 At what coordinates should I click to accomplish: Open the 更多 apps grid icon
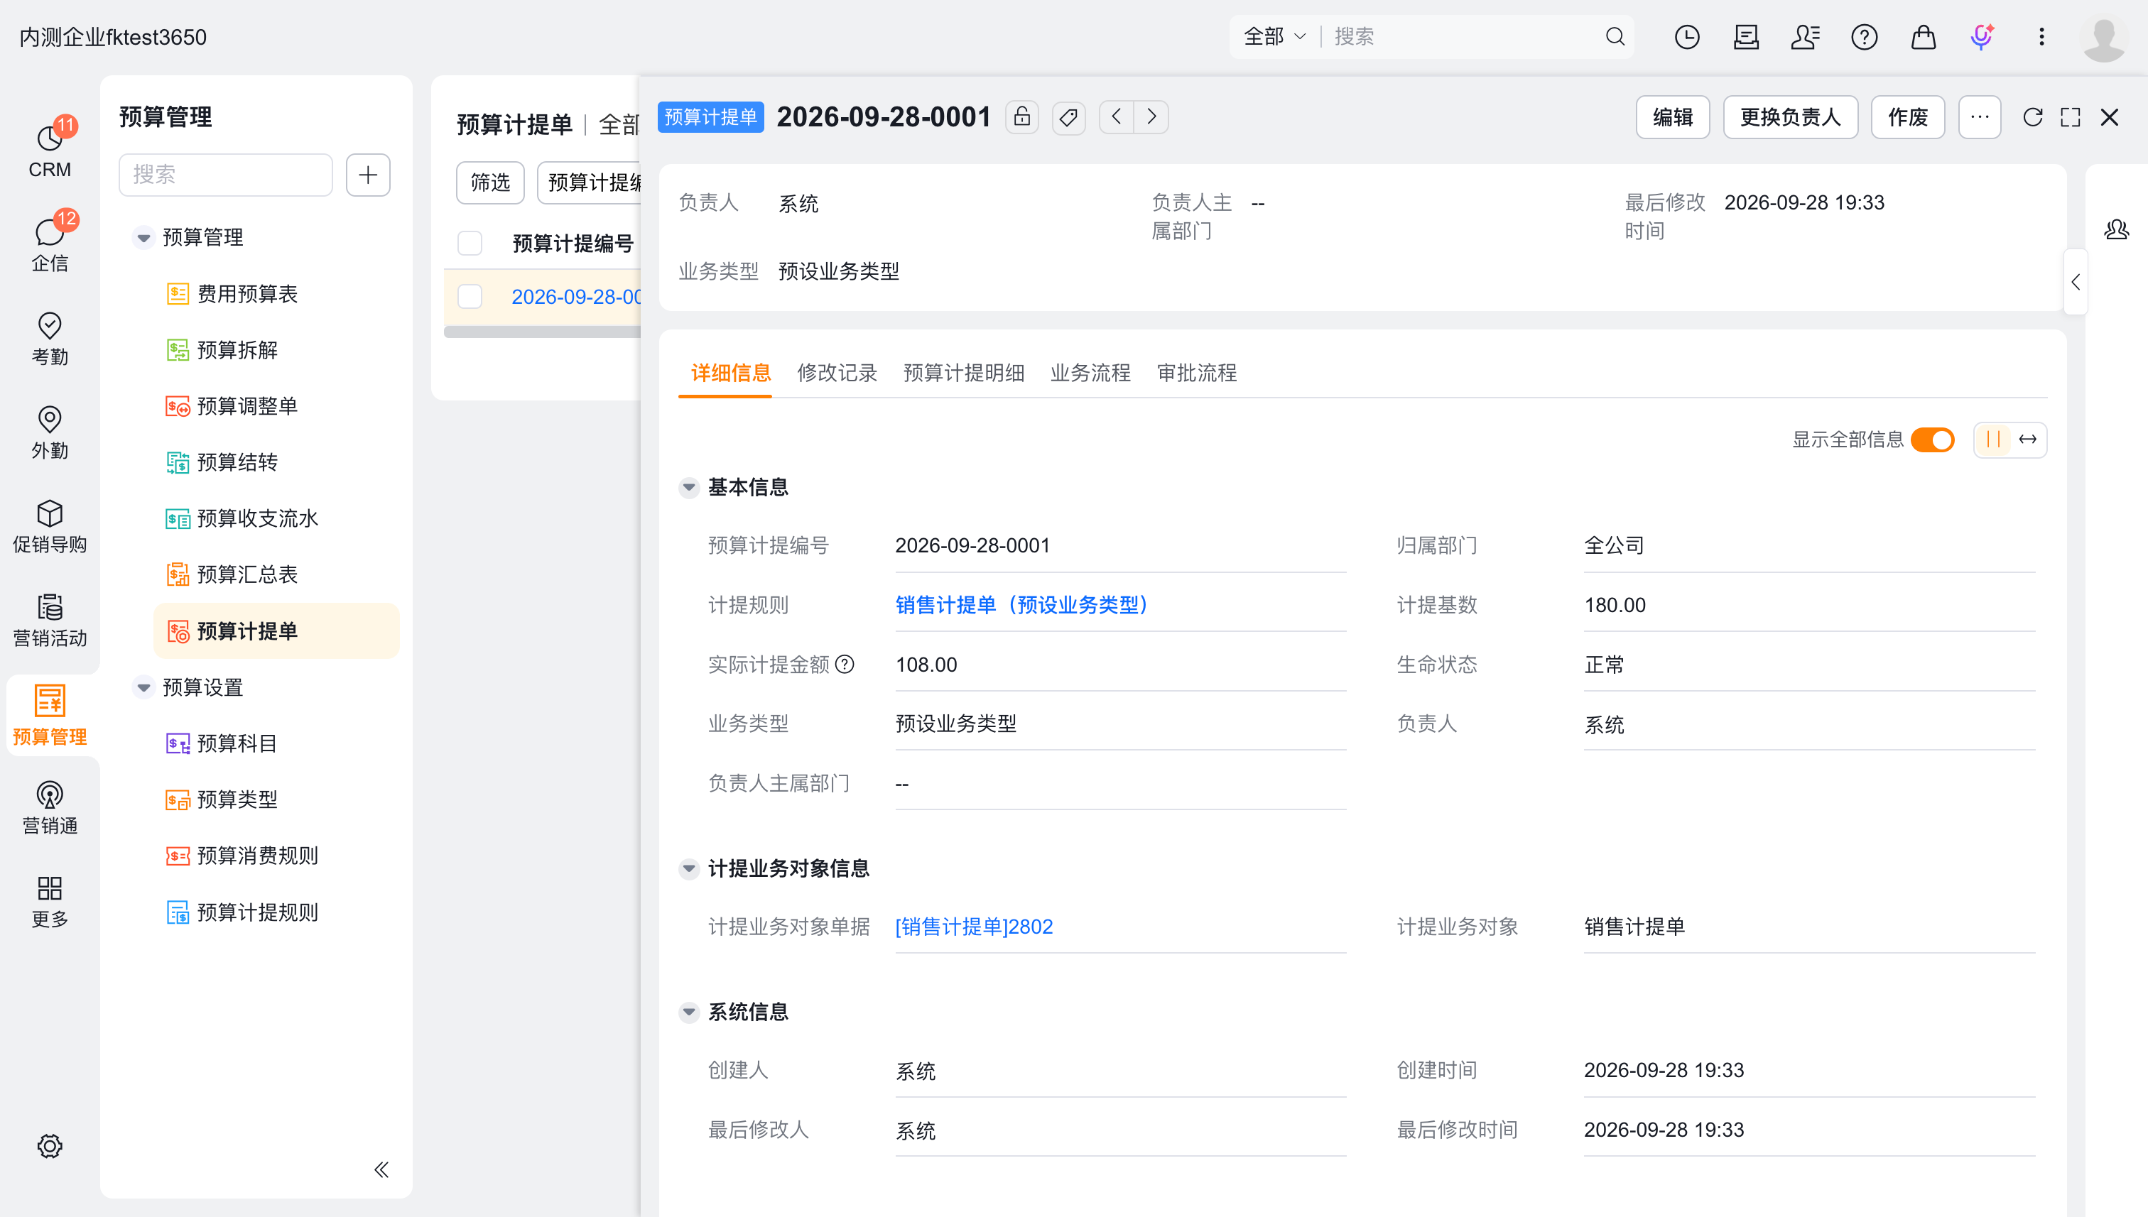(49, 901)
